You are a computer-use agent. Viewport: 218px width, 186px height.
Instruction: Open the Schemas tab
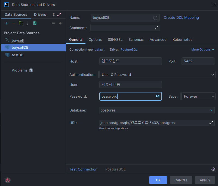136,40
